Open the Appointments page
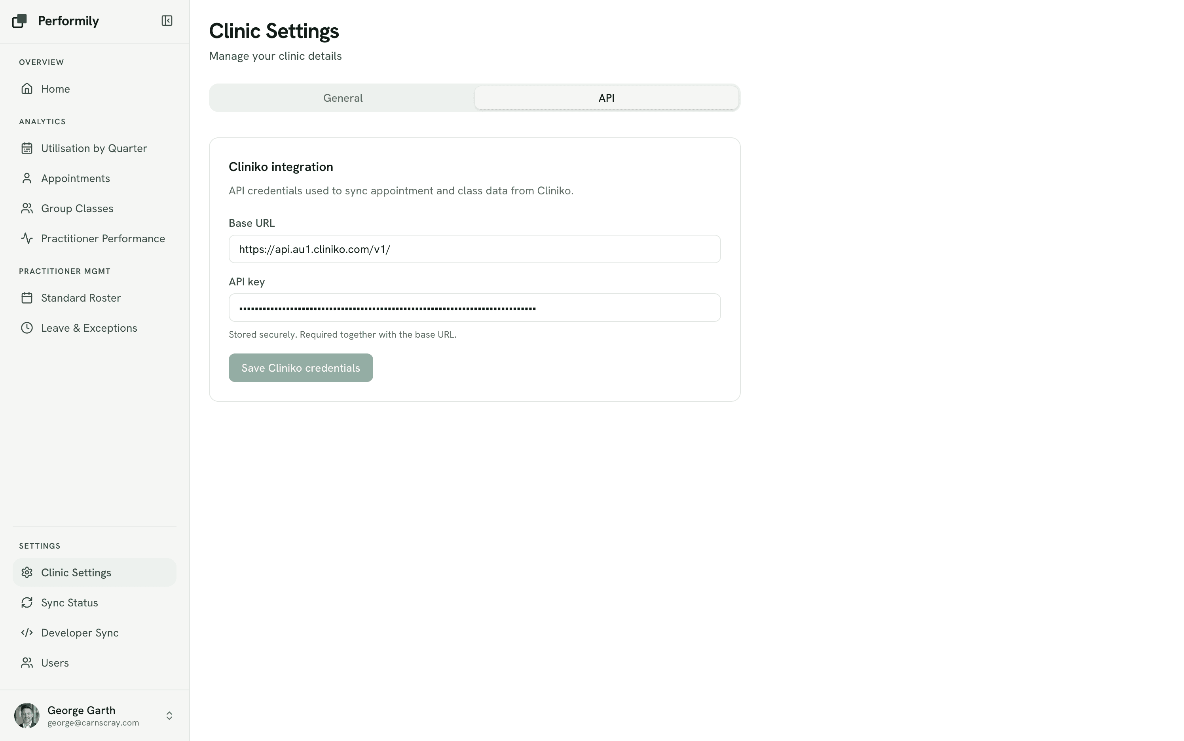The height and width of the screenshot is (741, 1184). click(x=94, y=179)
